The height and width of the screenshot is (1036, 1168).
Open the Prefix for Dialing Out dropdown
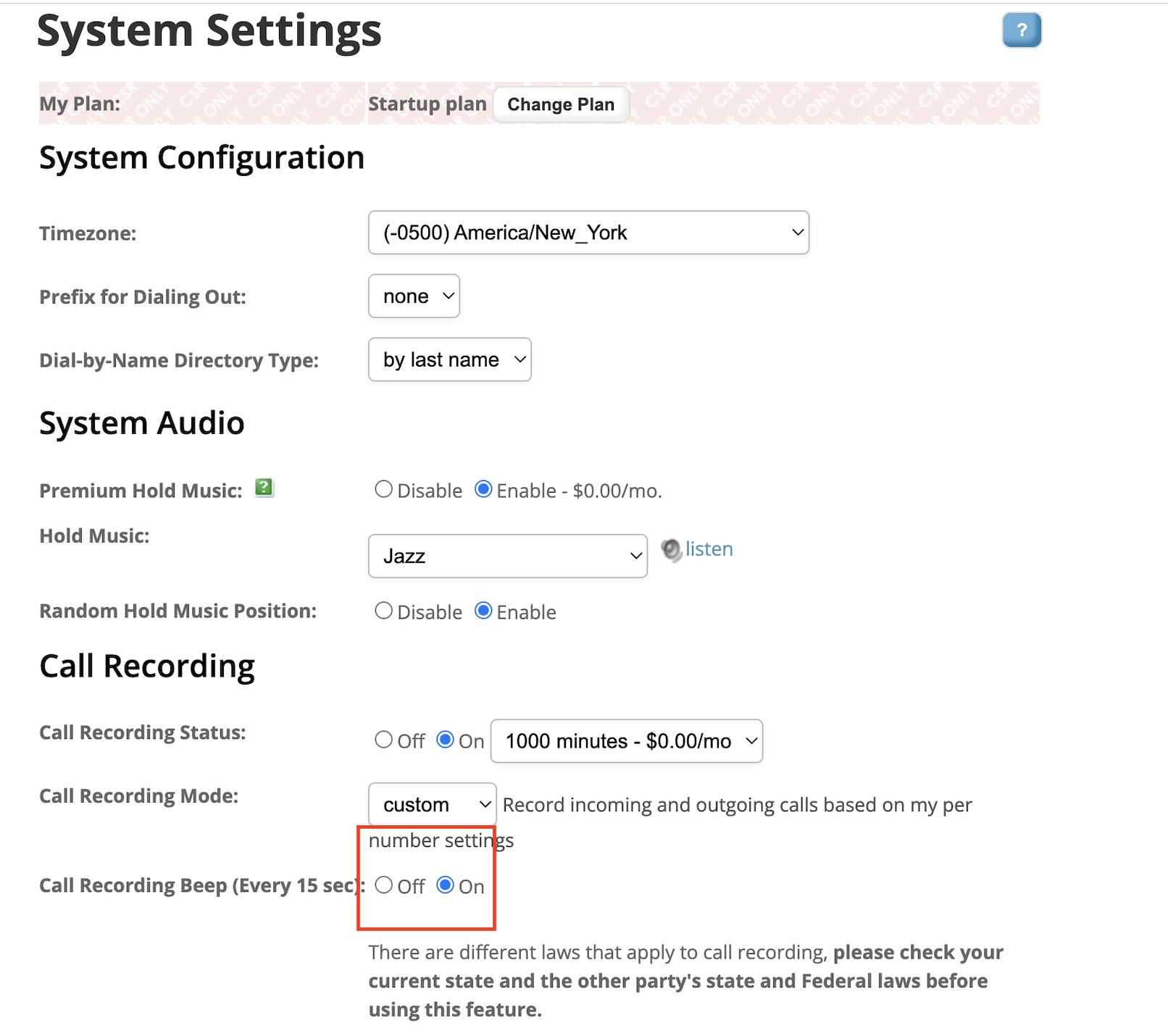tap(414, 296)
